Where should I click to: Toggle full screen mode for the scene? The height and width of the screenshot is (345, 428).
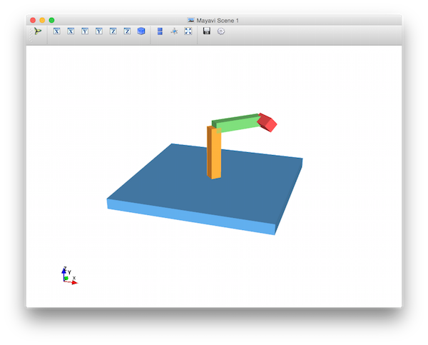tap(188, 31)
